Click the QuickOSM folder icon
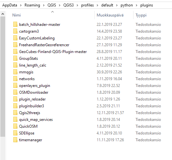Image resolution: width=172 pixels, height=160 pixels. [x=15, y=126]
